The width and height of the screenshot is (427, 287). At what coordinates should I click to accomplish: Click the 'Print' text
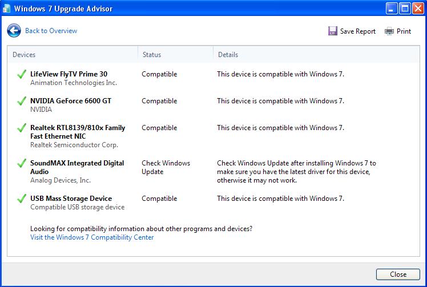point(404,31)
